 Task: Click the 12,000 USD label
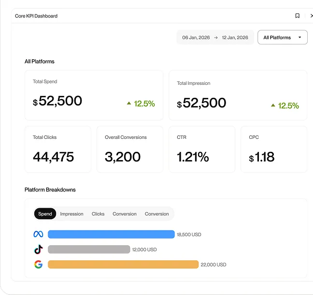point(144,250)
